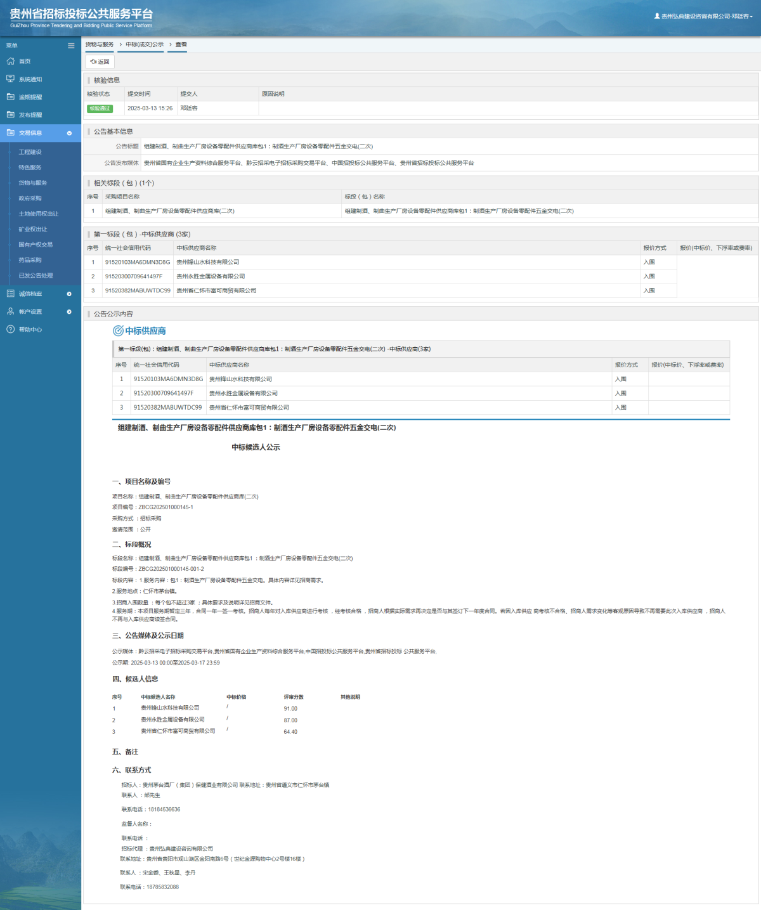Viewport: 761px width, 910px height.
Task: Click the 首页 home icon
Action: (10, 62)
